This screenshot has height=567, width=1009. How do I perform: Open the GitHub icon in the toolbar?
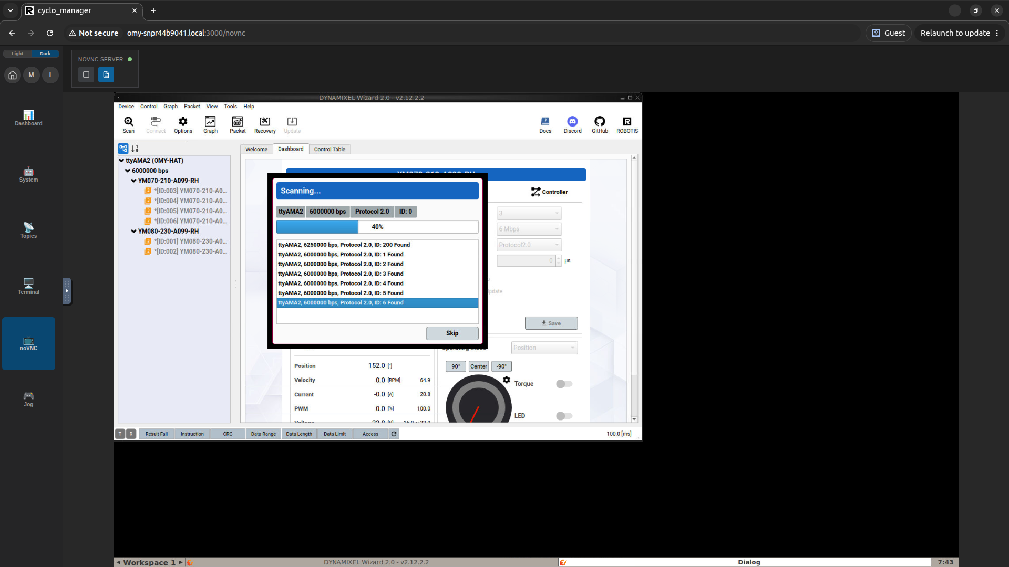[x=600, y=124]
